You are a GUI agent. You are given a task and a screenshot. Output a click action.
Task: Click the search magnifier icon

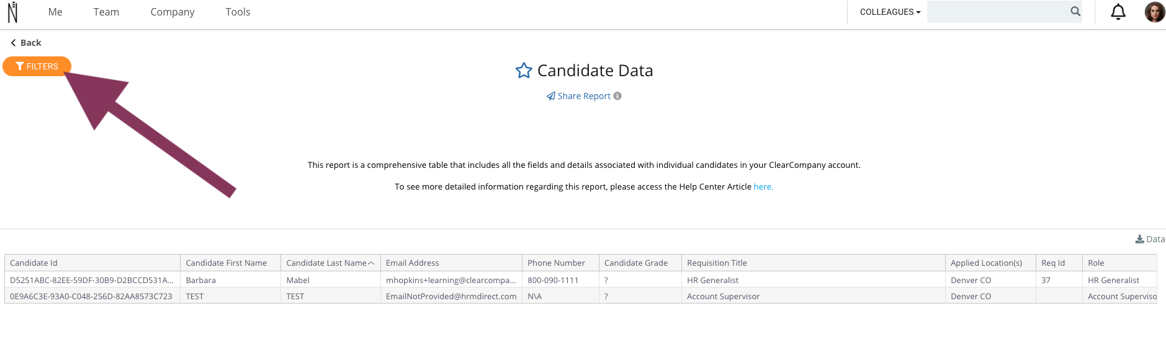click(1075, 11)
